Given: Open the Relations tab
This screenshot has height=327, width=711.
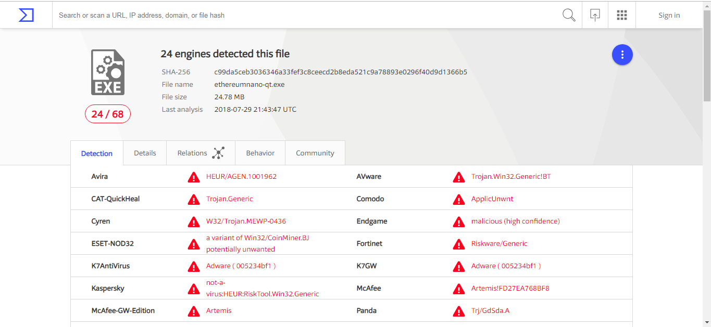Looking at the screenshot, I should pyautogui.click(x=201, y=153).
